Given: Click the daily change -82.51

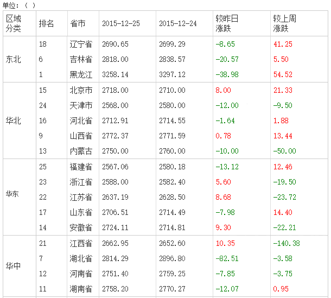Looking at the screenshot, I should pyautogui.click(x=227, y=258).
